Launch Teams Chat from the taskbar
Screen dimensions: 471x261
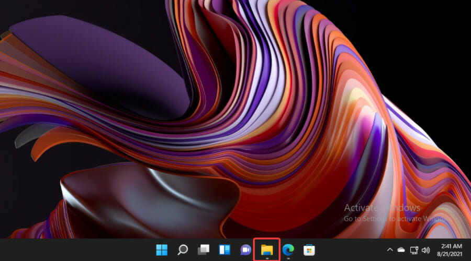(x=245, y=250)
